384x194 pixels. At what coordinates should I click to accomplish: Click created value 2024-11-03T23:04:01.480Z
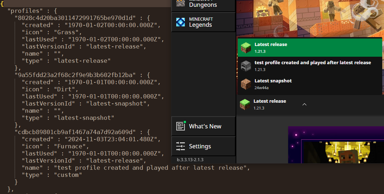[x=111, y=139]
